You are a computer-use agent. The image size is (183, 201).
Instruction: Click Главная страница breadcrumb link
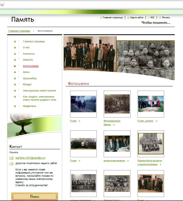(19, 31)
